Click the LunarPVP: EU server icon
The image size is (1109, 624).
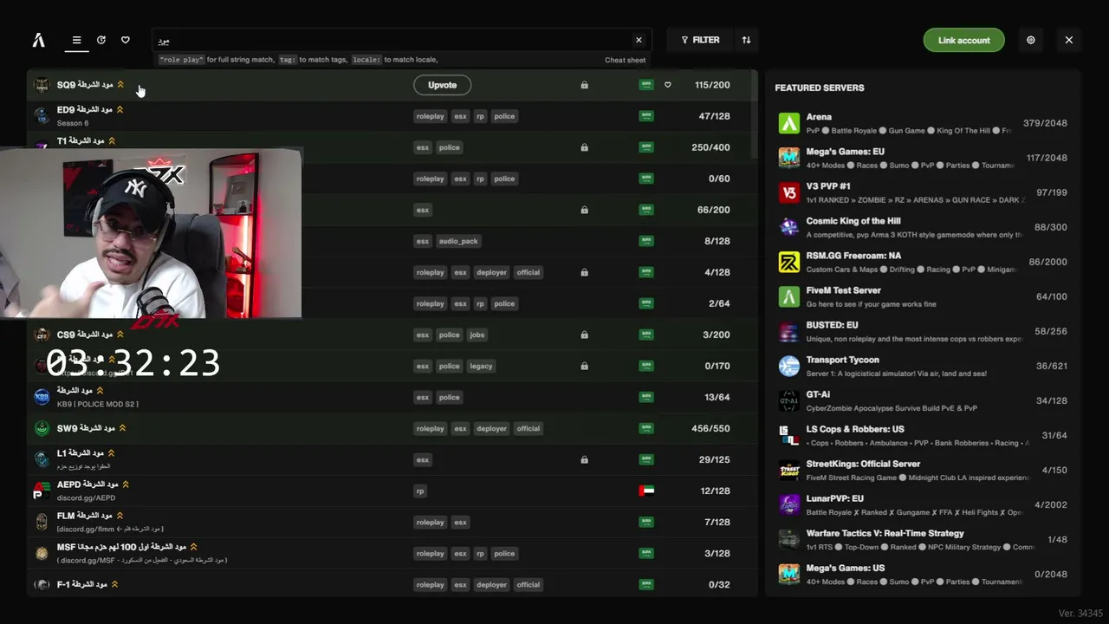pos(788,504)
